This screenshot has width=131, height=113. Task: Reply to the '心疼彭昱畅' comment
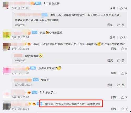(112, 37)
